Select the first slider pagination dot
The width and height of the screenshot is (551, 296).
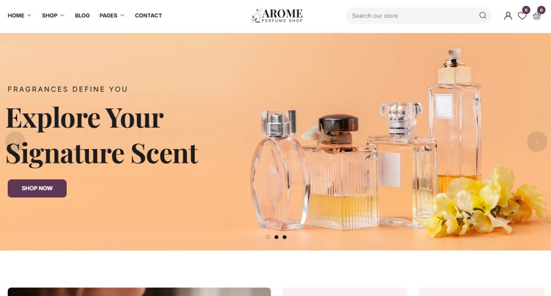[268, 237]
